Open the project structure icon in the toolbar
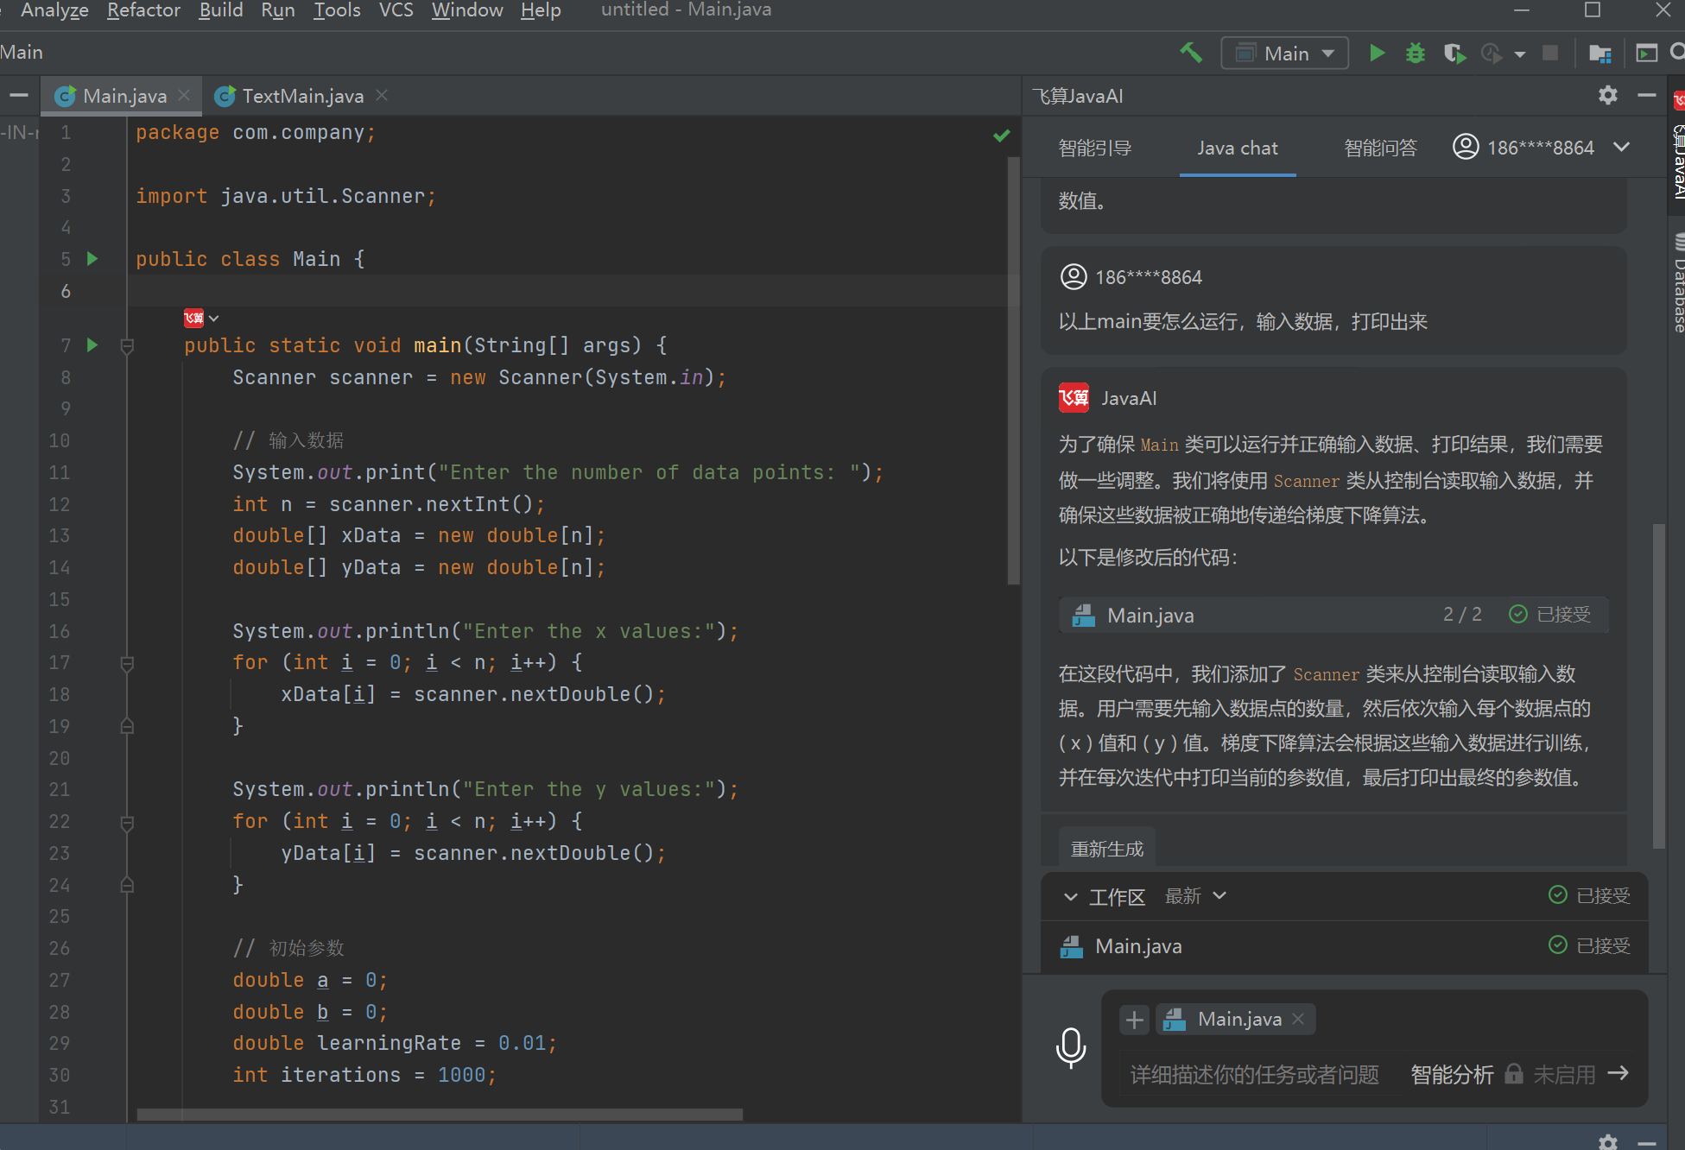Viewport: 1685px width, 1150px height. tap(1599, 54)
